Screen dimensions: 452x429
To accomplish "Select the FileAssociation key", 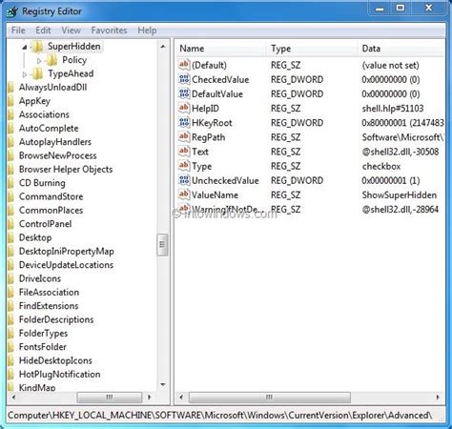I will point(49,292).
